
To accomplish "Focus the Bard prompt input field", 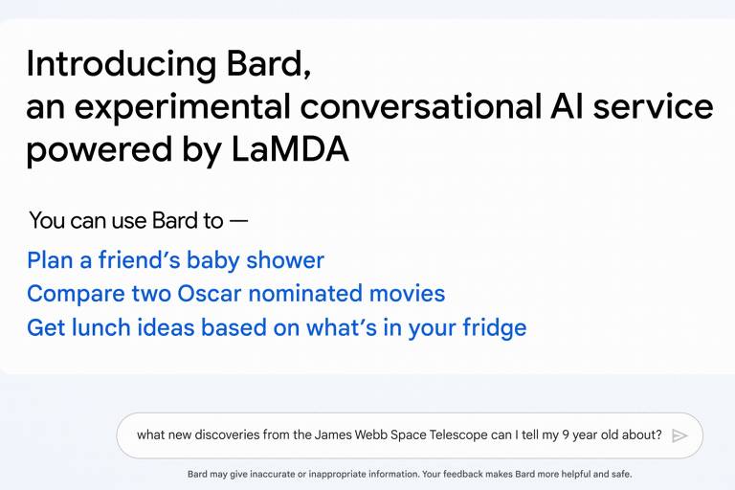I will (x=410, y=435).
